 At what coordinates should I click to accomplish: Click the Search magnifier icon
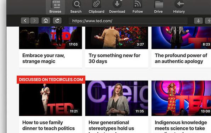pyautogui.click(x=77, y=4)
